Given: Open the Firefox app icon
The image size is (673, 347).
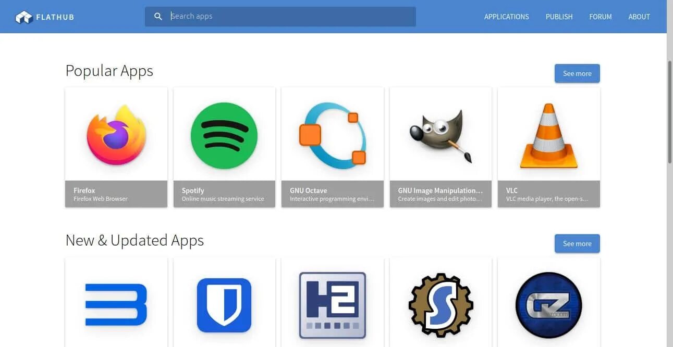Looking at the screenshot, I should point(116,134).
